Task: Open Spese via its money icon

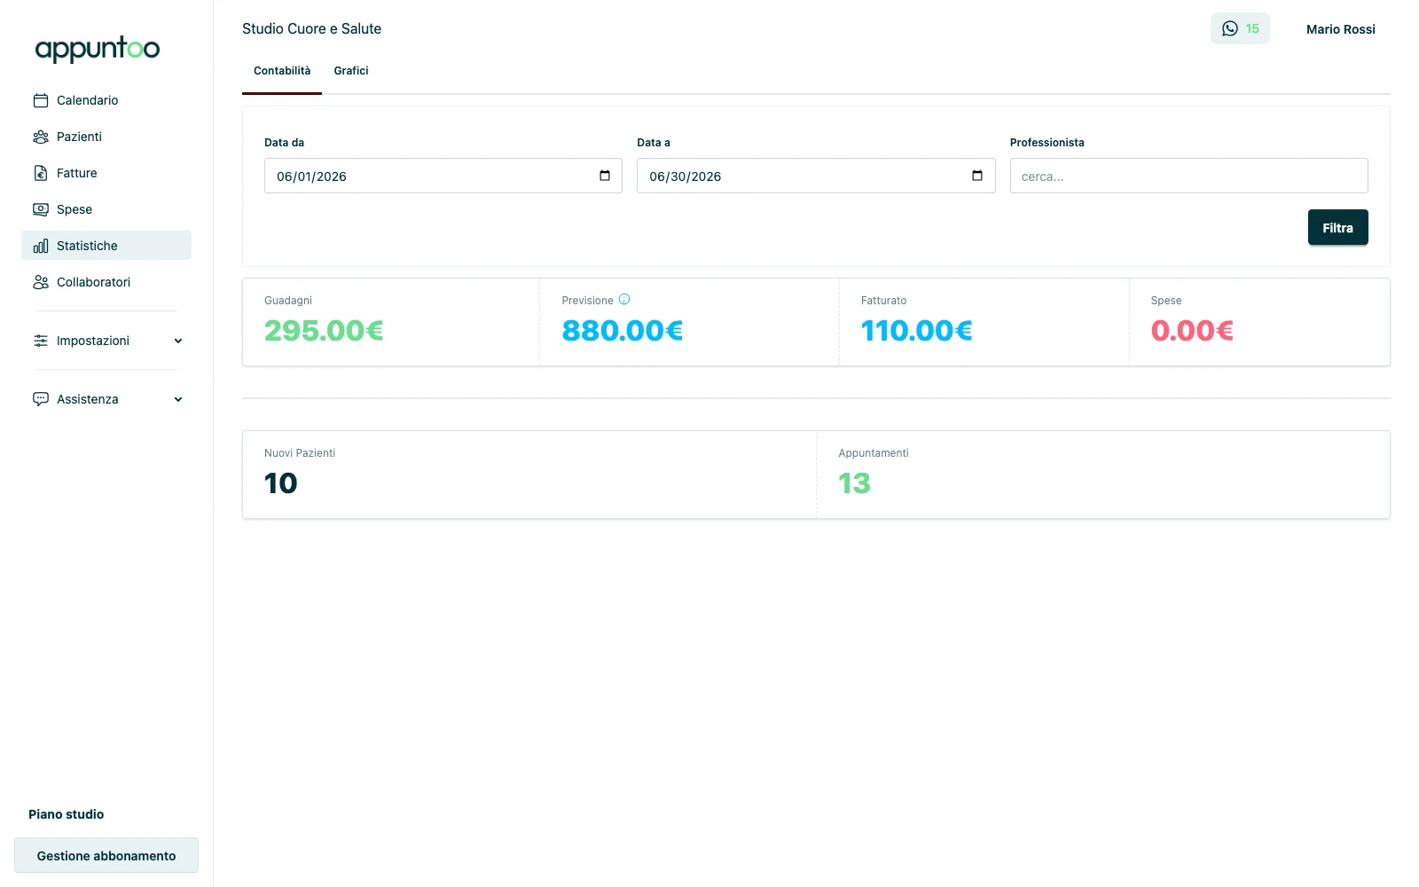Action: [x=41, y=209]
